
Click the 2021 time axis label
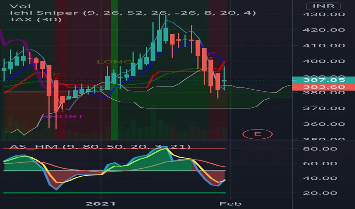pos(100,204)
